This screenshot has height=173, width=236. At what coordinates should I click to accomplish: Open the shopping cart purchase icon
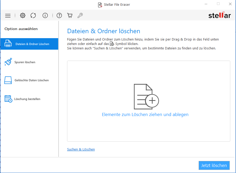[x=69, y=15]
